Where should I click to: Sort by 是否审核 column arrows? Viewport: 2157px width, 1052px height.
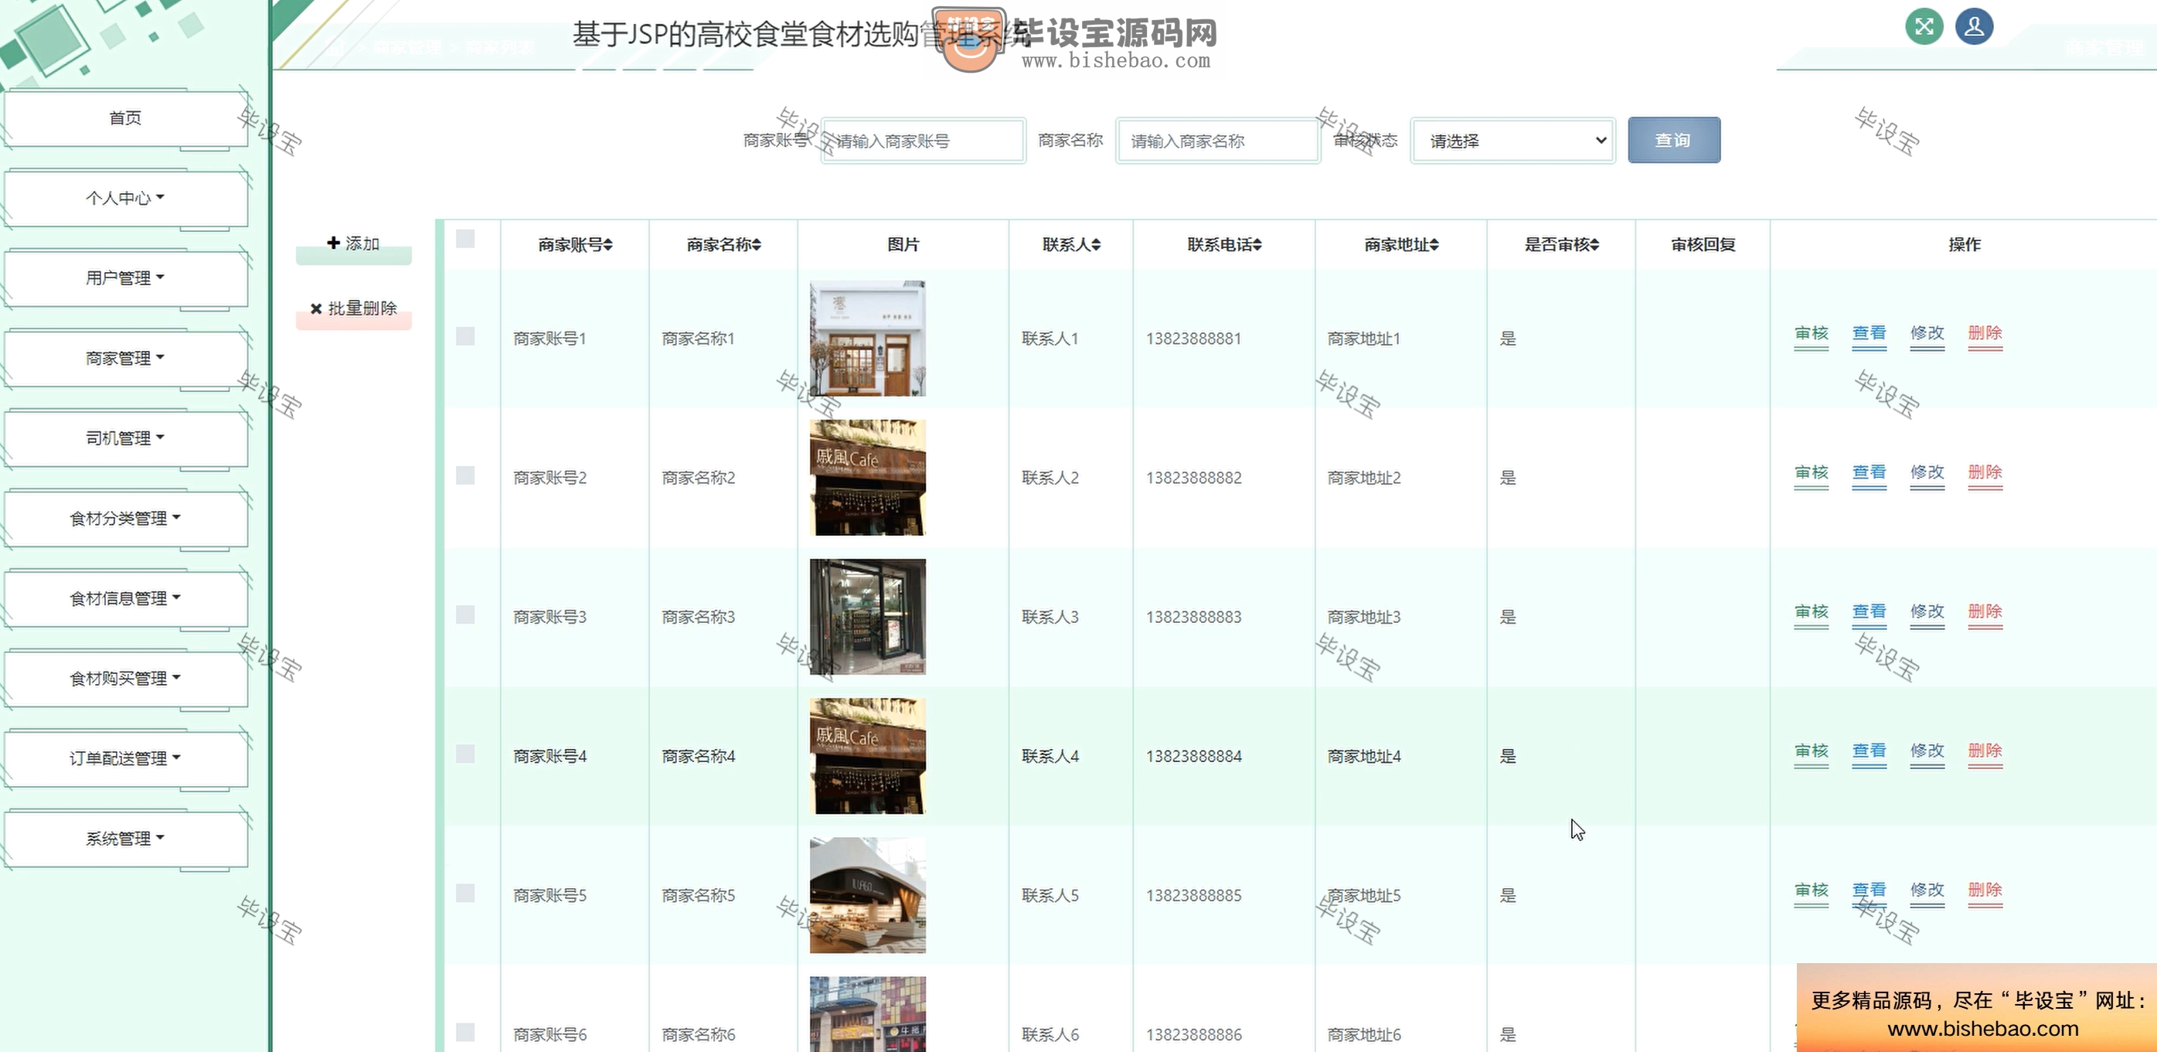[x=1594, y=244]
